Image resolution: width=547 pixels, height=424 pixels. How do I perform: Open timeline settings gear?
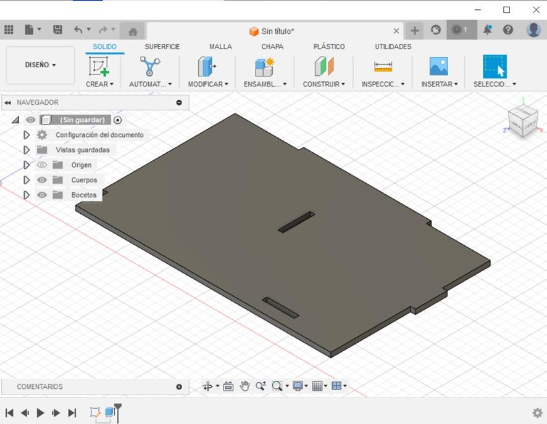click(537, 413)
